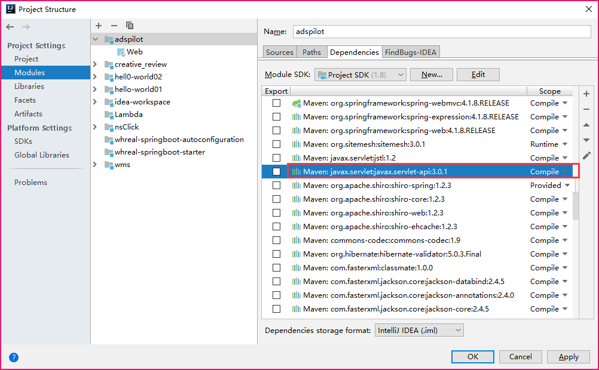Image resolution: width=599 pixels, height=370 pixels.
Task: Move dependency up with up arrow
Action: coord(586,125)
